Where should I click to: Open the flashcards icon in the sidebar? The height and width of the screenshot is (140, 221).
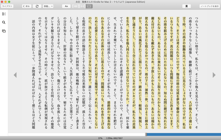pos(4,31)
